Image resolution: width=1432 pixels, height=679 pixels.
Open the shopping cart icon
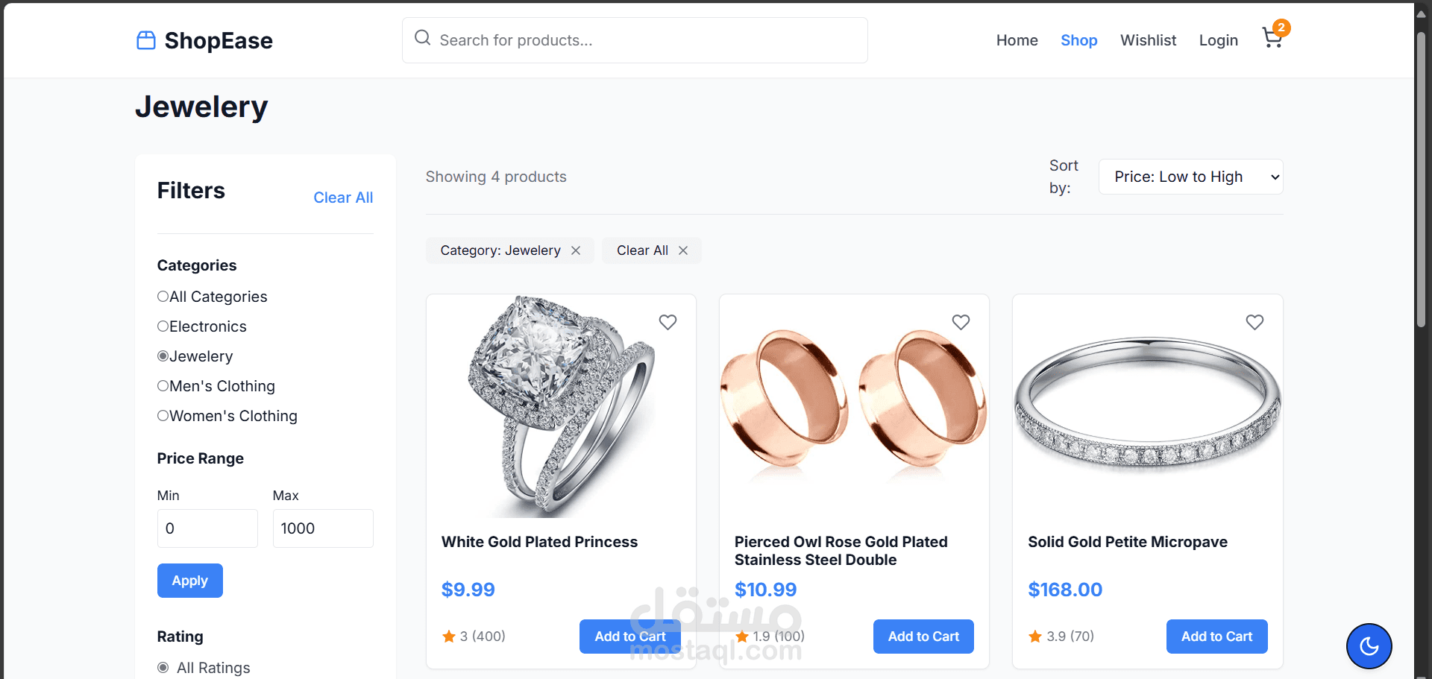tap(1272, 39)
